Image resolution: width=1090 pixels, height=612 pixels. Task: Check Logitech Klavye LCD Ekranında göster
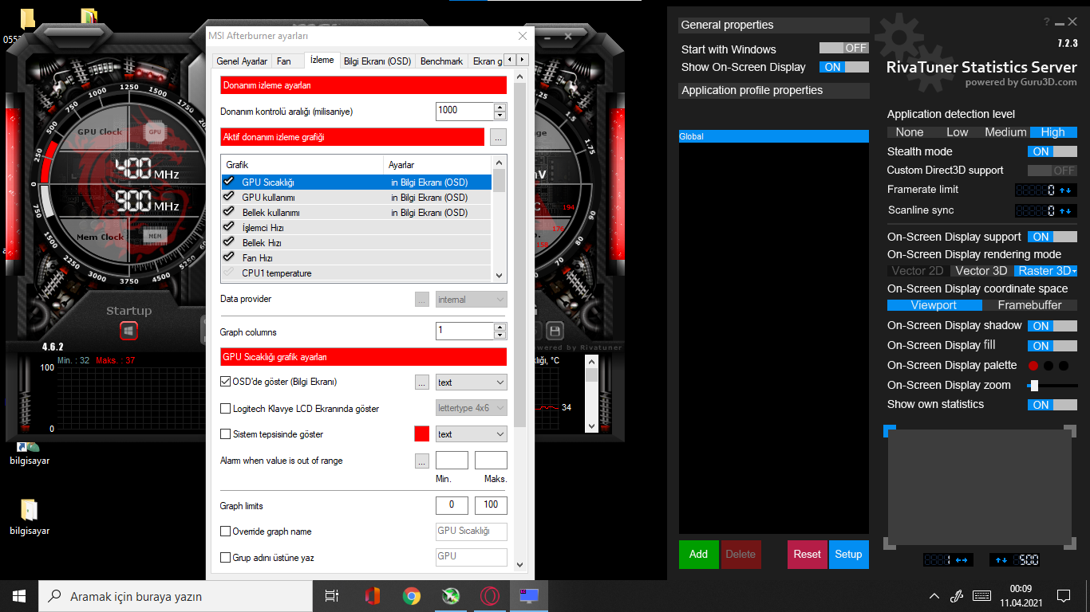click(x=225, y=409)
